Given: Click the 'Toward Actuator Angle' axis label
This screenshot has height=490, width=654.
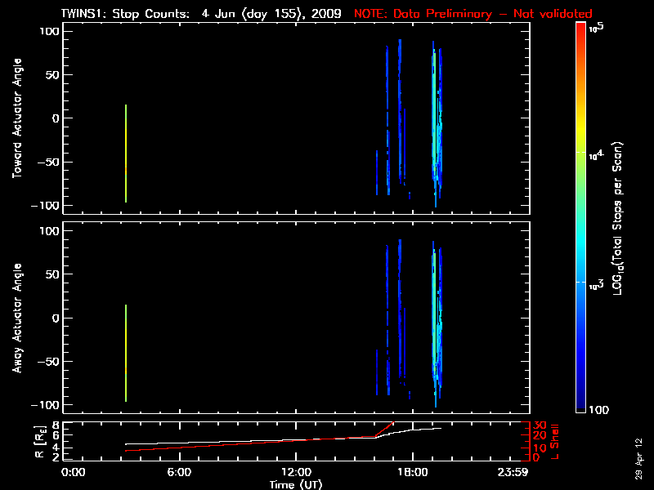Looking at the screenshot, I should click(16, 118).
